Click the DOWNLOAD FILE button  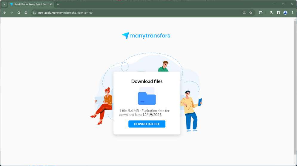tap(147, 124)
